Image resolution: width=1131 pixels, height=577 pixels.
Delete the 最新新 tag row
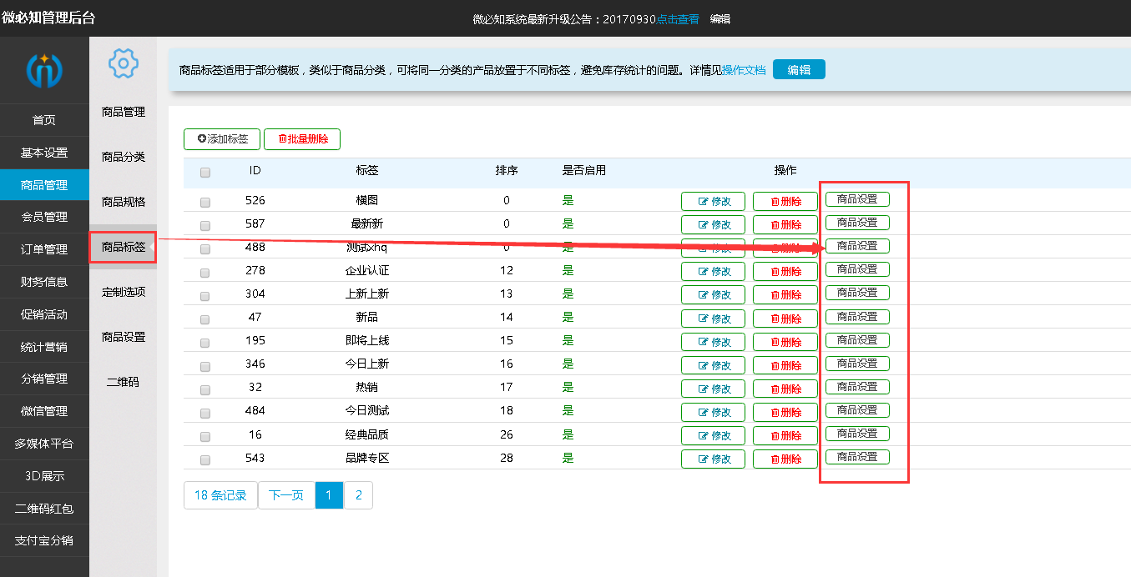click(785, 224)
